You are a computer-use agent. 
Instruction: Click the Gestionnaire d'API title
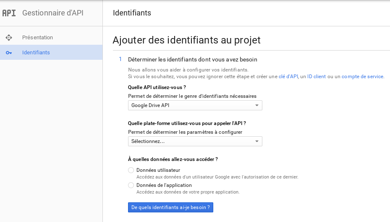53,13
